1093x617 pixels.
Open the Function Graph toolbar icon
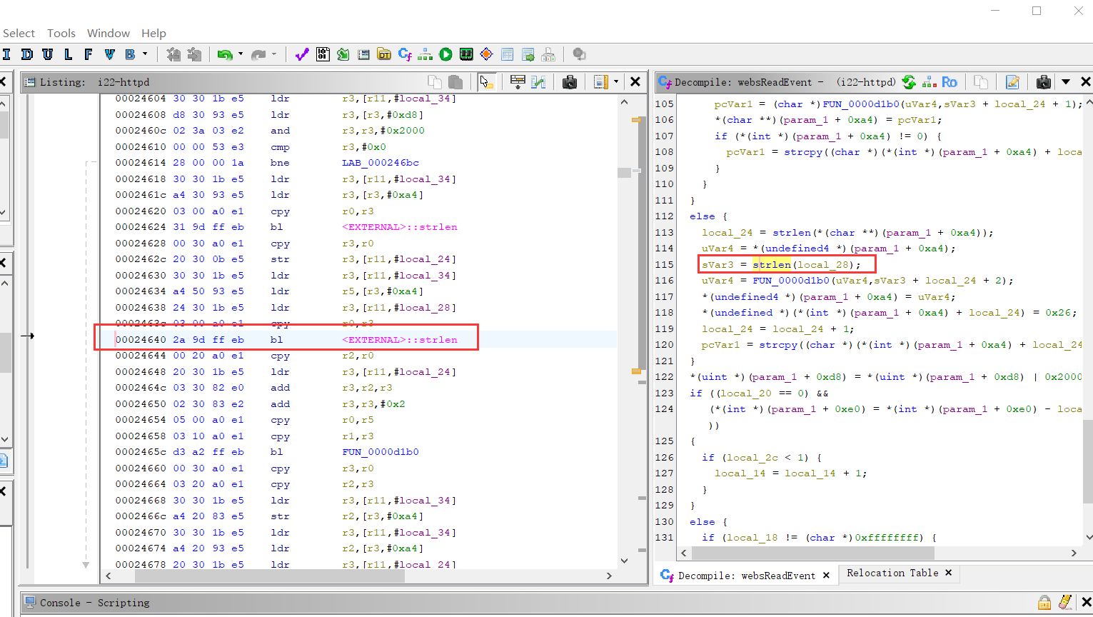(x=425, y=54)
